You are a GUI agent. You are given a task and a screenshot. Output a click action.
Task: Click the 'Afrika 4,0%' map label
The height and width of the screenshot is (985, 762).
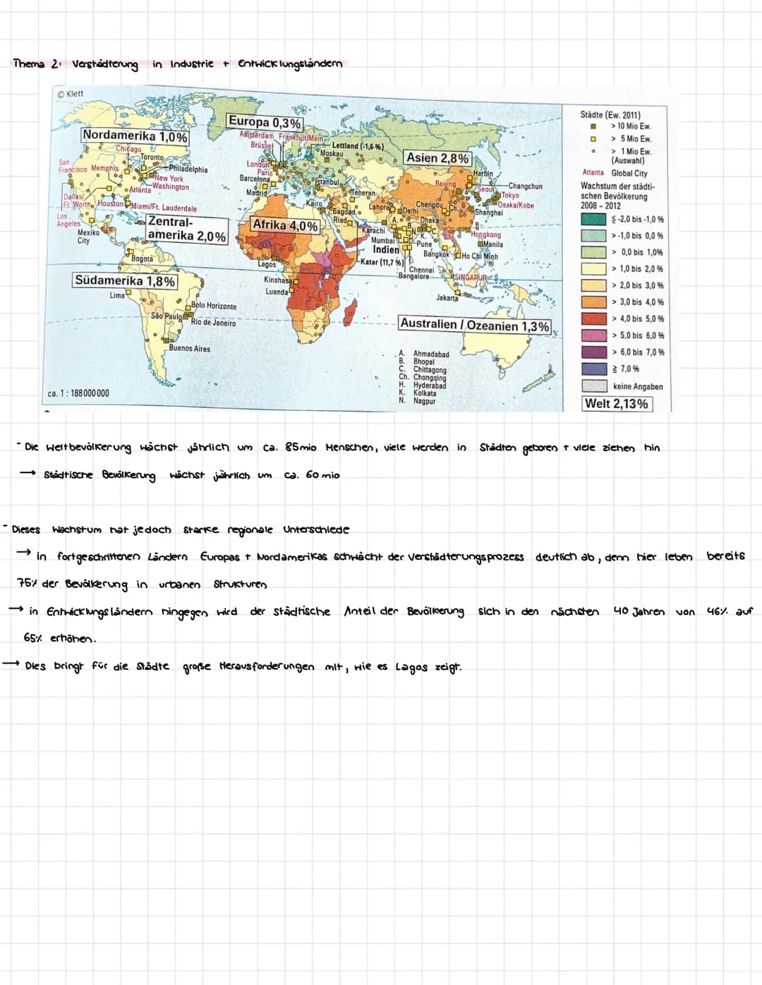[285, 225]
